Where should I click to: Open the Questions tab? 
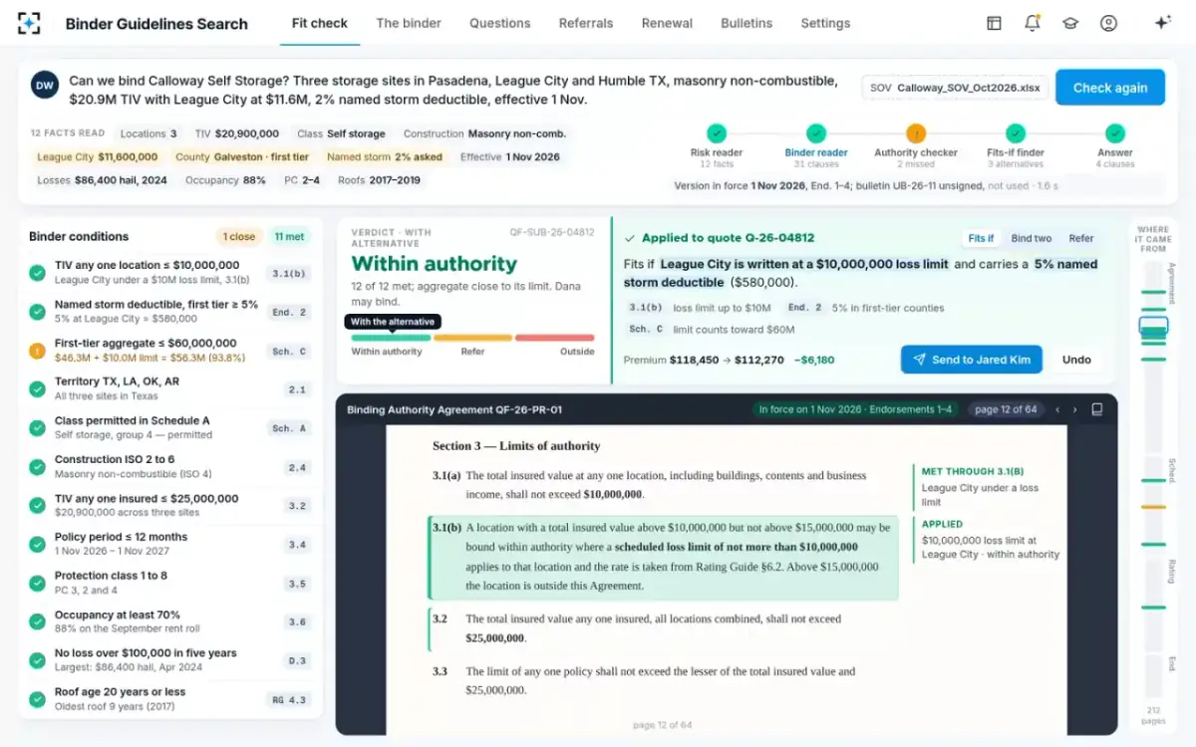click(500, 23)
